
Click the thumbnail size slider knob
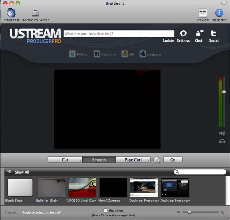click(189, 212)
